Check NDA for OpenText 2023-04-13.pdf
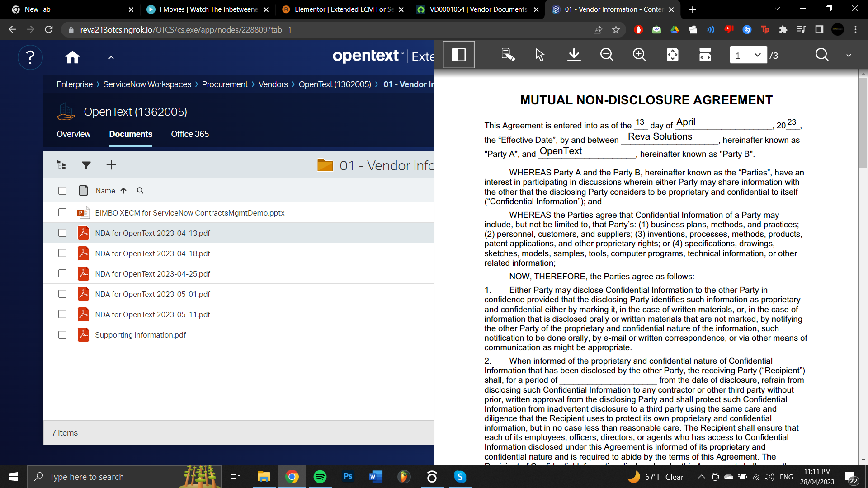This screenshot has height=488, width=868. (x=62, y=233)
